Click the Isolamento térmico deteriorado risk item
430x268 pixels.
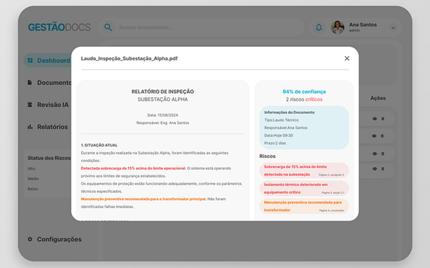304,188
